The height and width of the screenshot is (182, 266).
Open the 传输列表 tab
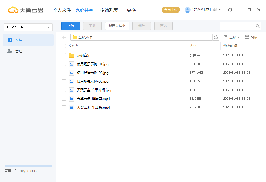pyautogui.click(x=109, y=10)
